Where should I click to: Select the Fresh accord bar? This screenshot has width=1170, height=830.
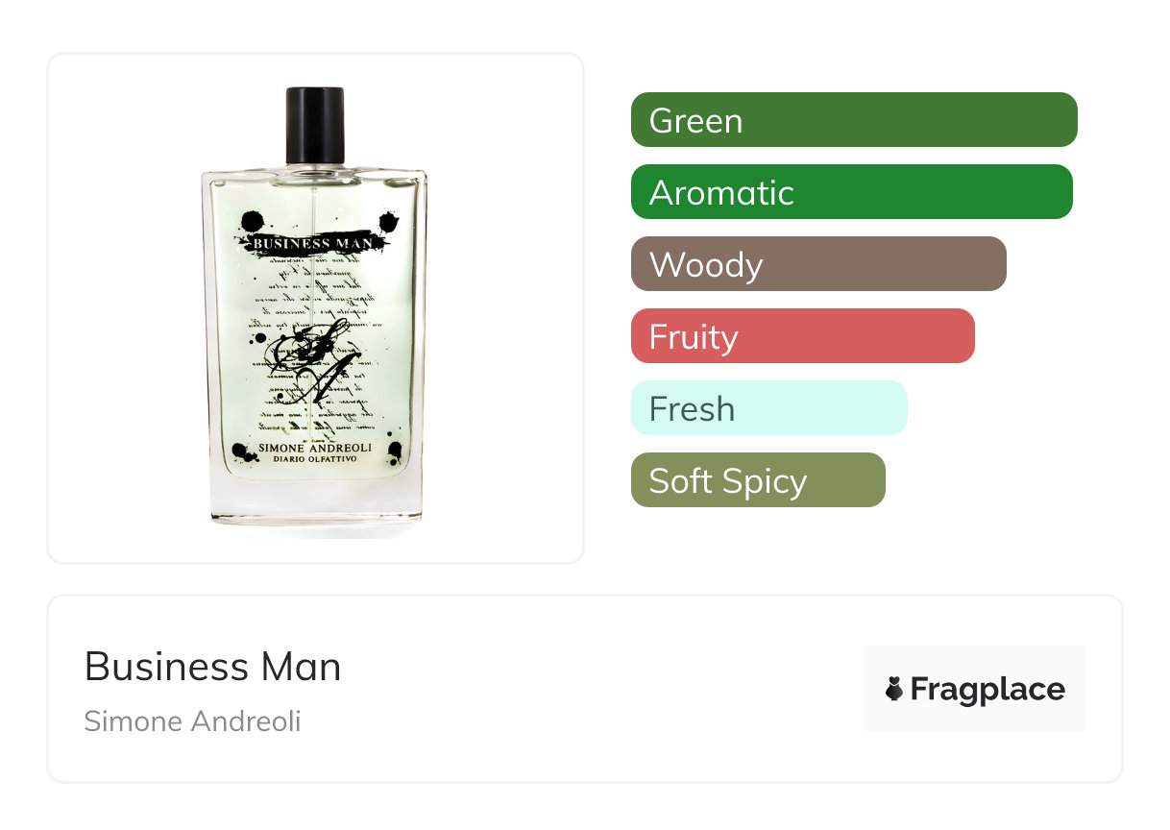click(x=769, y=408)
